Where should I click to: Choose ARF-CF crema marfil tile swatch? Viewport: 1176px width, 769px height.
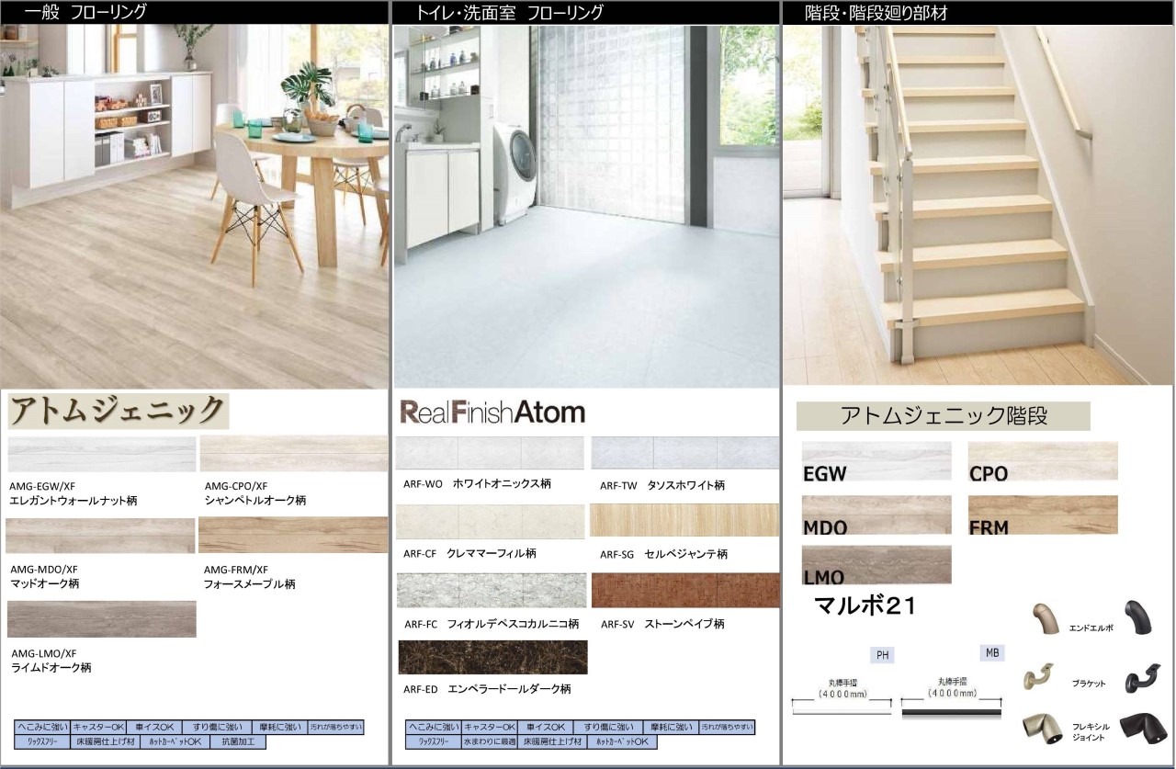point(490,522)
